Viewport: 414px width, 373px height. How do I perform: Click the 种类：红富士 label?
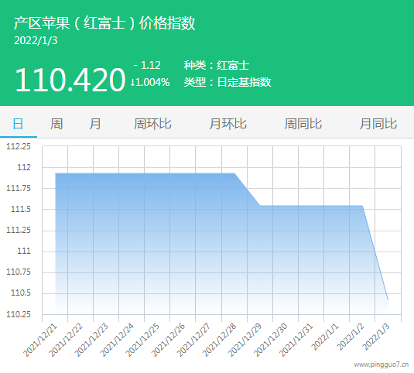pyautogui.click(x=217, y=65)
